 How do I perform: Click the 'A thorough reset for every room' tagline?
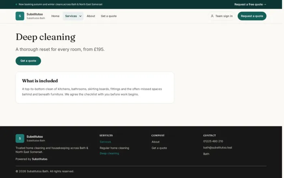(x=60, y=49)
